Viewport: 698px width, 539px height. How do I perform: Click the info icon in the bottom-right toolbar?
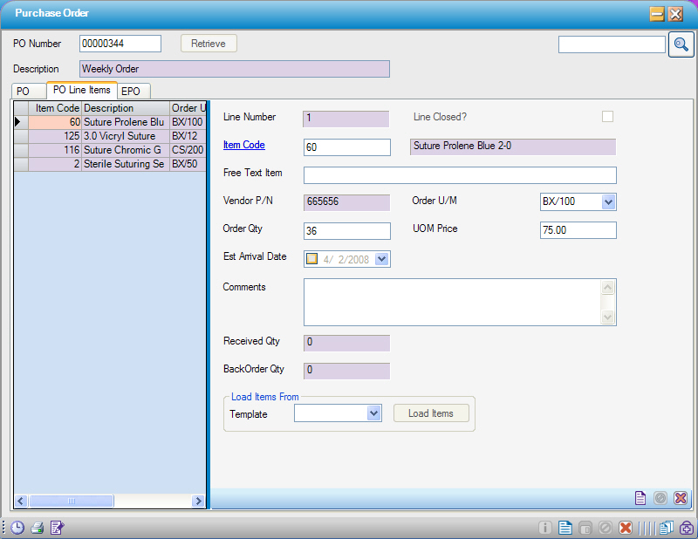(x=545, y=528)
